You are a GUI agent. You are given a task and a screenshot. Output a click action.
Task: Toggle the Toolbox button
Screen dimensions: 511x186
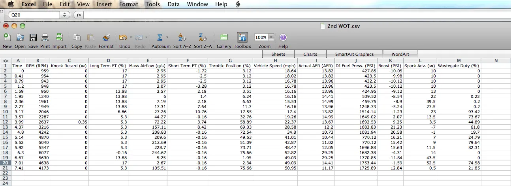[242, 38]
